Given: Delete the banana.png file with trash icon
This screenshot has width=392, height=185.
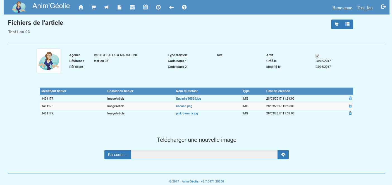Looking at the screenshot, I should click(x=350, y=106).
